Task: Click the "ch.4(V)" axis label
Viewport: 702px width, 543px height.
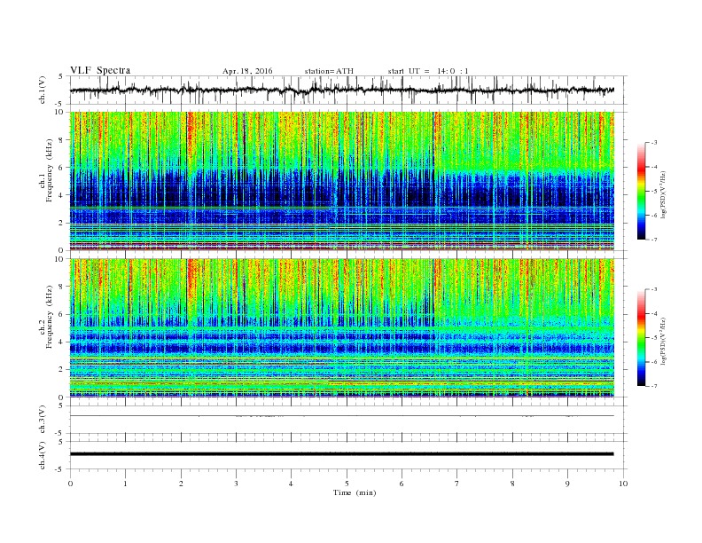Action: pos(43,455)
